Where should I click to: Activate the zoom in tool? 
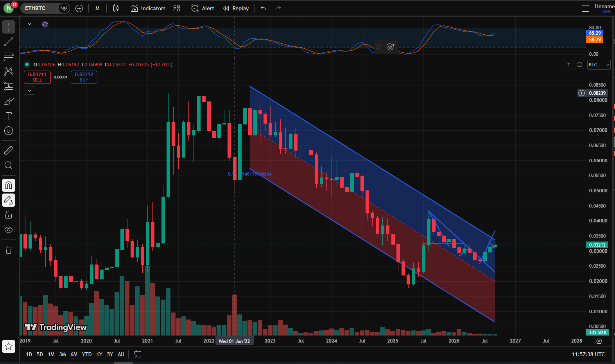point(9,165)
